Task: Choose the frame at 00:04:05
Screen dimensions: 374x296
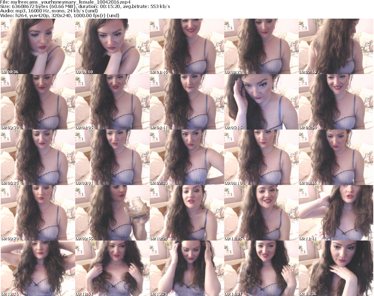Action: tap(112, 102)
